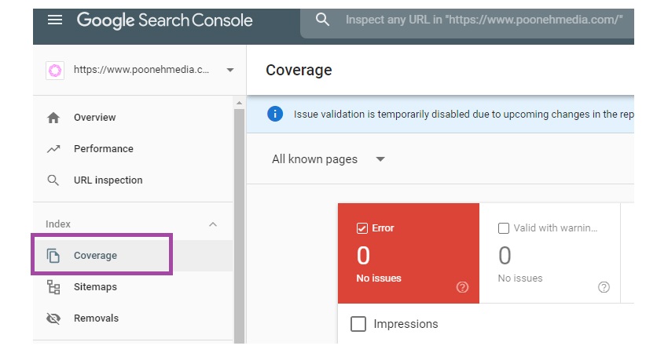Open the All known pages dropdown
Viewport: 668px width, 353px height.
[x=328, y=159]
